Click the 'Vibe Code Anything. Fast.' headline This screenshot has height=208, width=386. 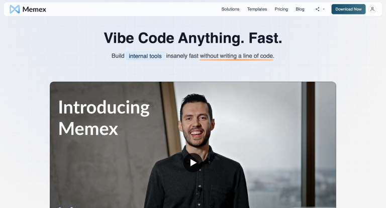pos(193,38)
